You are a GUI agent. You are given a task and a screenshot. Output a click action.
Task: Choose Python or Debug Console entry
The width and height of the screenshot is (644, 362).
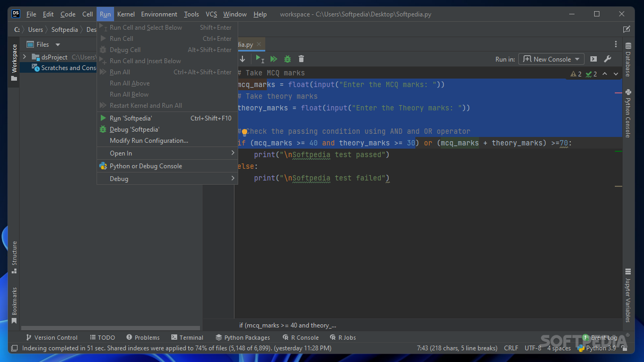[x=167, y=166]
